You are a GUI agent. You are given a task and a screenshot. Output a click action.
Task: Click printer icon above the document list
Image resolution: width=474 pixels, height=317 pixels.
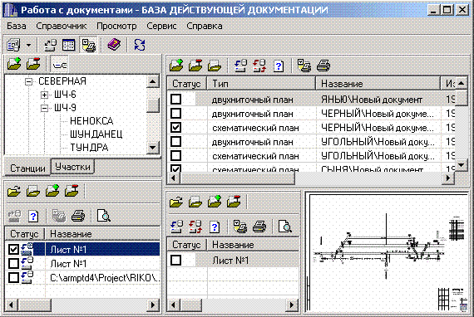323,66
